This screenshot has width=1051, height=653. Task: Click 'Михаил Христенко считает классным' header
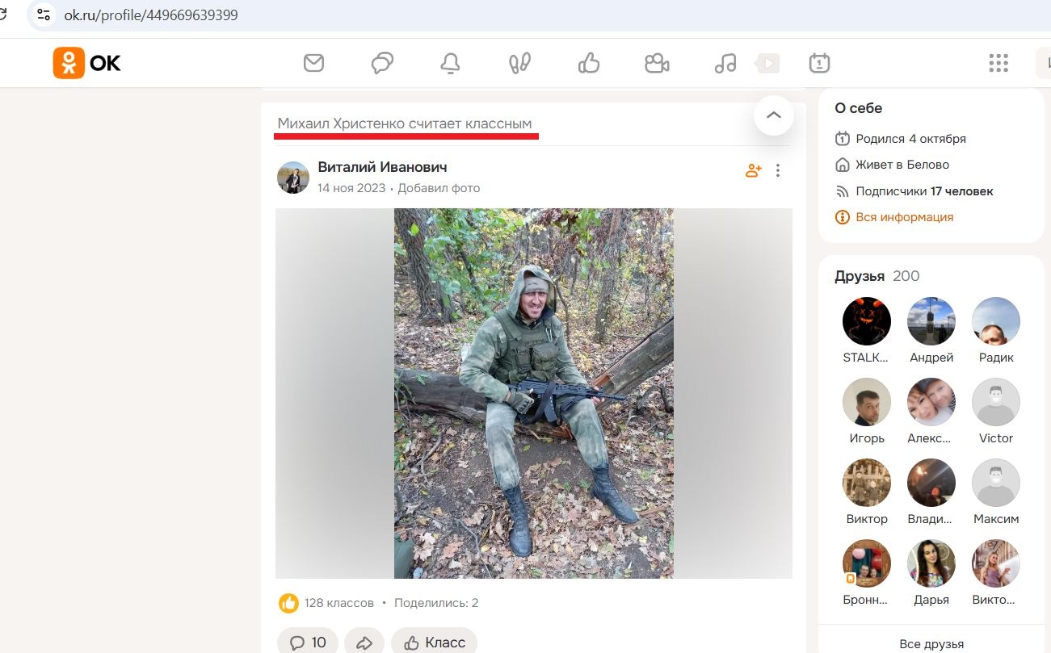pyautogui.click(x=405, y=123)
